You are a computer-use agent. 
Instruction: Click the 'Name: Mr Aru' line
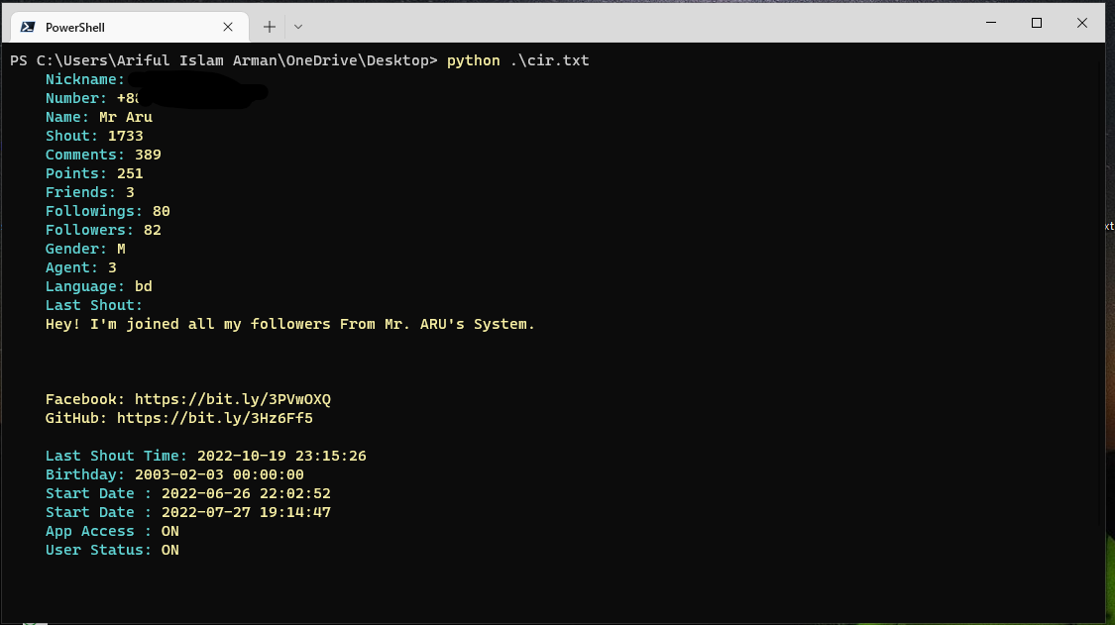(x=99, y=117)
